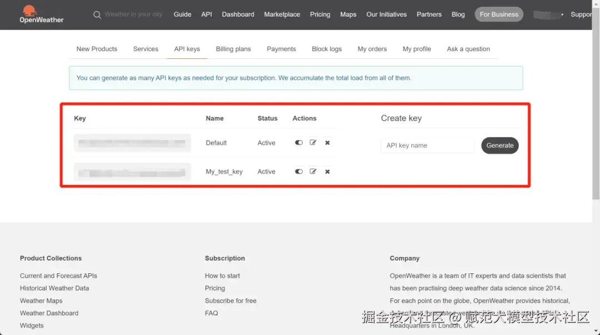Open the Ask a question tab
The image size is (600, 335).
tap(468, 49)
